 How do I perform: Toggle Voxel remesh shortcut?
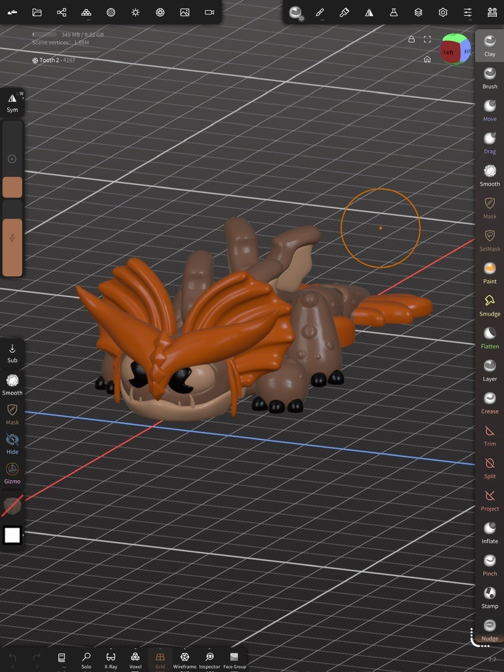click(x=135, y=660)
